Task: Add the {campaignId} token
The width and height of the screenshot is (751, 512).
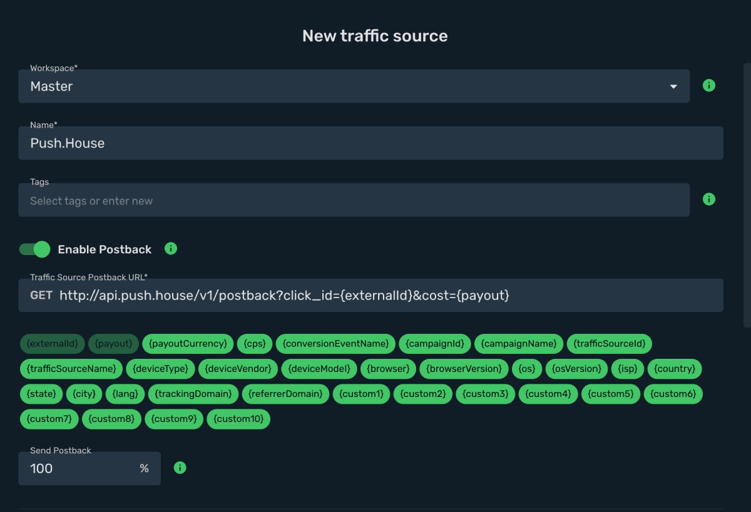Action: click(435, 344)
